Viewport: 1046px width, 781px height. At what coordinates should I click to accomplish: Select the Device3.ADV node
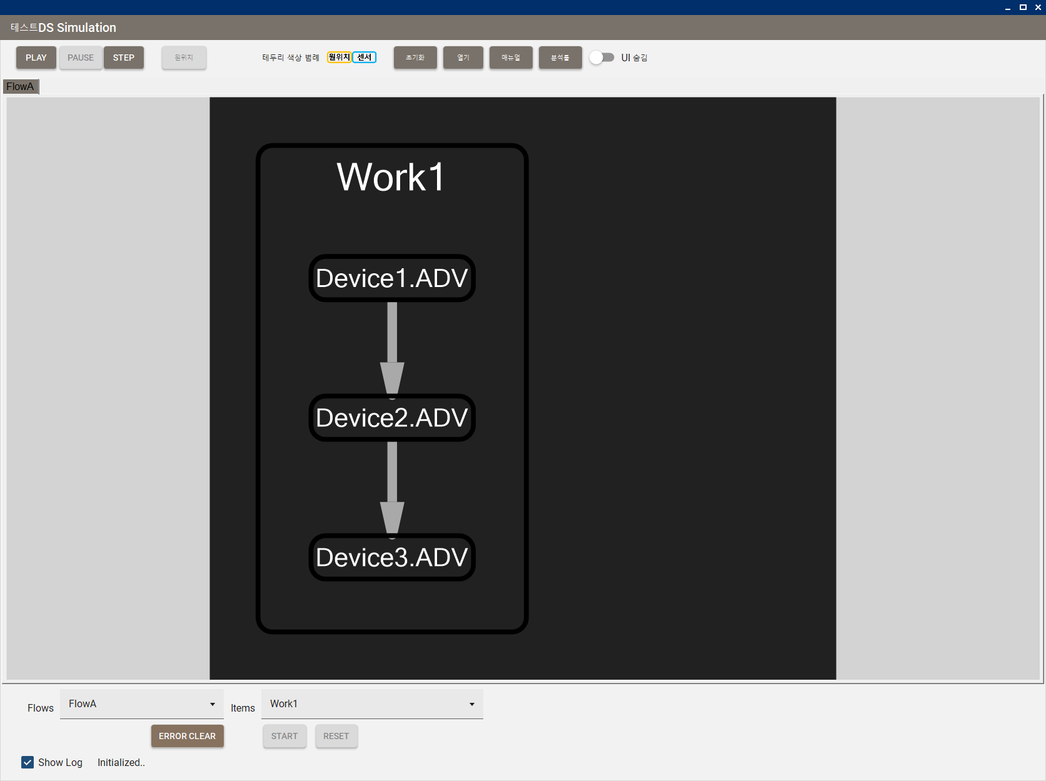coord(392,557)
